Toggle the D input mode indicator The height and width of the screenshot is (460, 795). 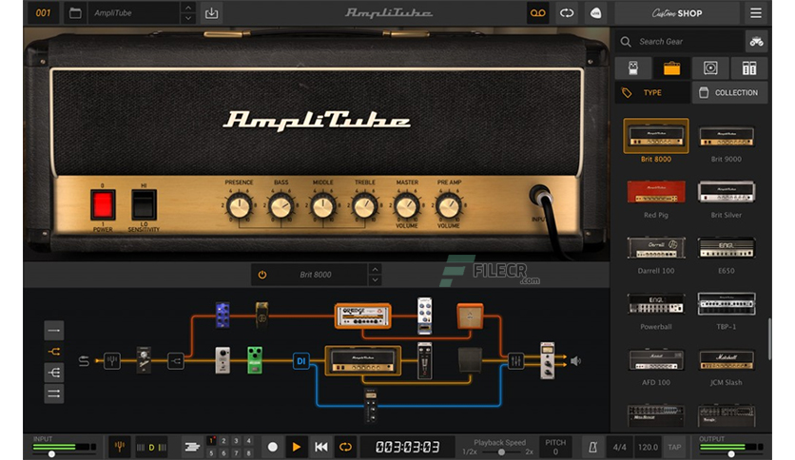coord(151,448)
